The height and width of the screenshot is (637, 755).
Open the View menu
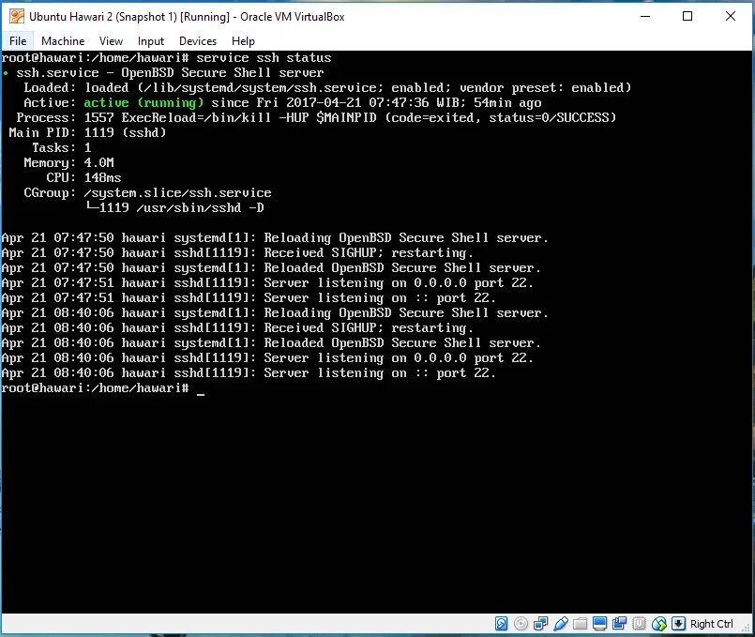tap(111, 41)
